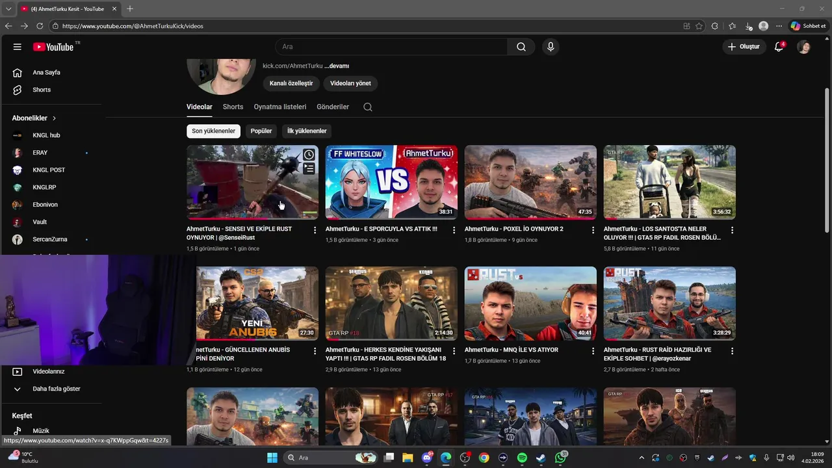Open Steam from the taskbar
Image resolution: width=832 pixels, height=468 pixels.
click(x=541, y=458)
